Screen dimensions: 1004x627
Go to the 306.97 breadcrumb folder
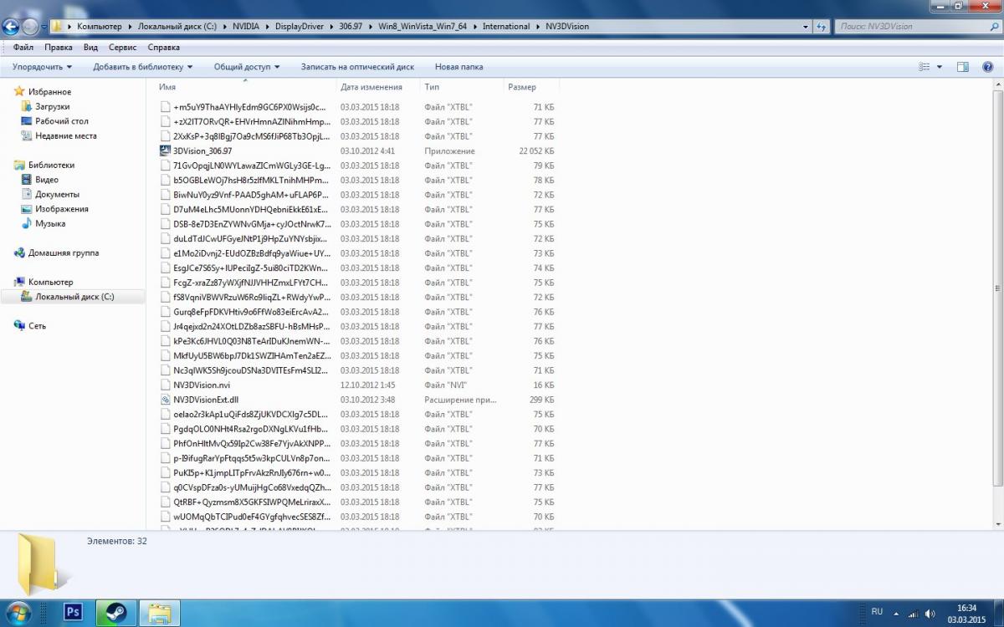pyautogui.click(x=351, y=27)
